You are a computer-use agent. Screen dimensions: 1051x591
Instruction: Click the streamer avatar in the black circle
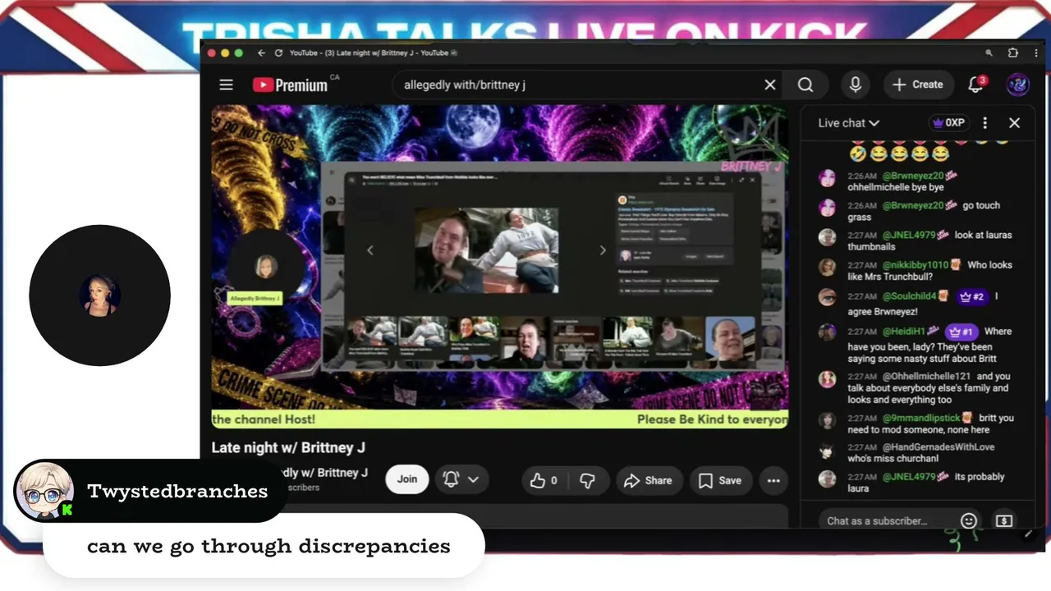[x=100, y=295]
